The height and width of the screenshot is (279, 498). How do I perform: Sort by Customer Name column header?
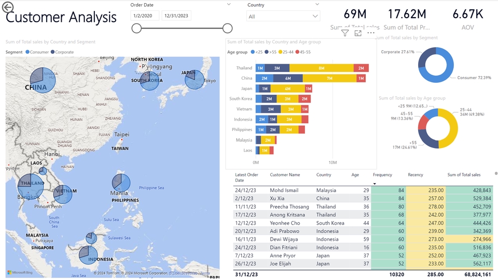tap(285, 174)
